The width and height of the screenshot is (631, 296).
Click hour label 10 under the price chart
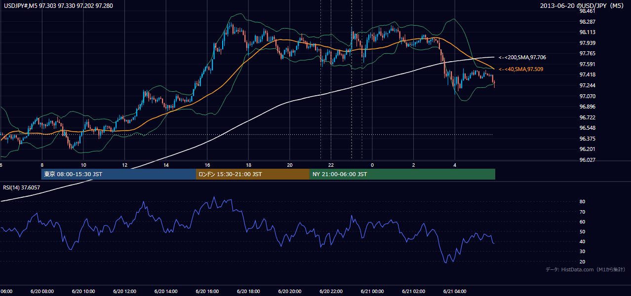(83, 165)
